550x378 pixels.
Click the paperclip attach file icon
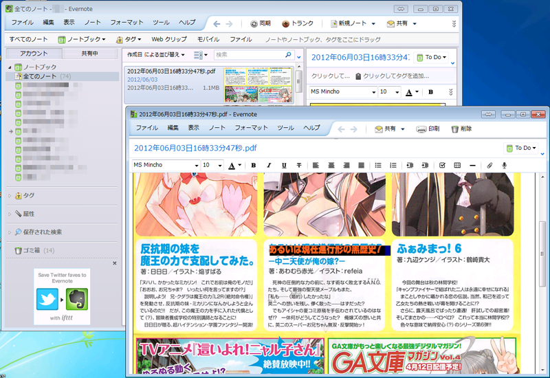(489, 166)
